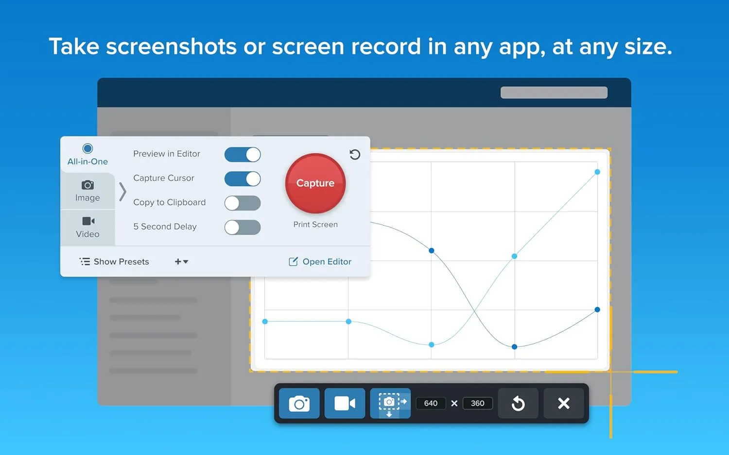Select the camera icon in the bottom toolbar
This screenshot has height=455, width=729.
(299, 403)
